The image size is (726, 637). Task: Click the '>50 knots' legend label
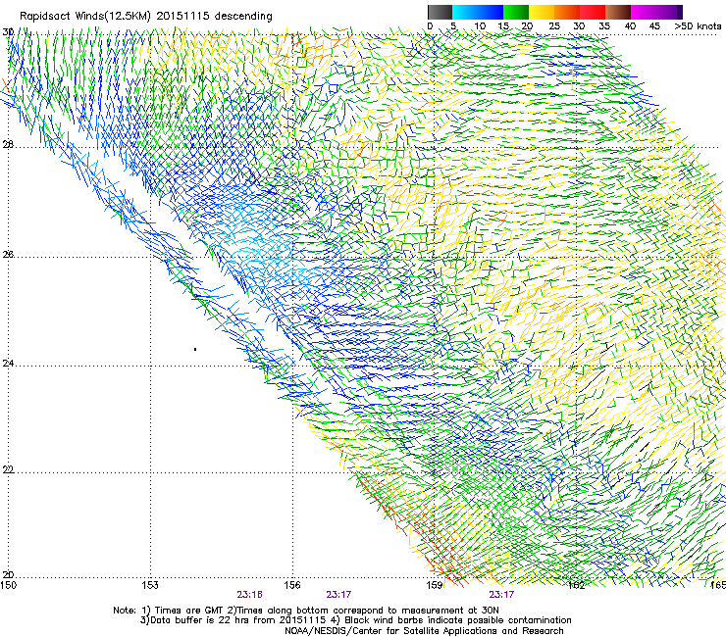point(698,26)
